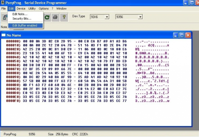
Task: Choose Edit Note... from the Edit menu
Action: 20,14
